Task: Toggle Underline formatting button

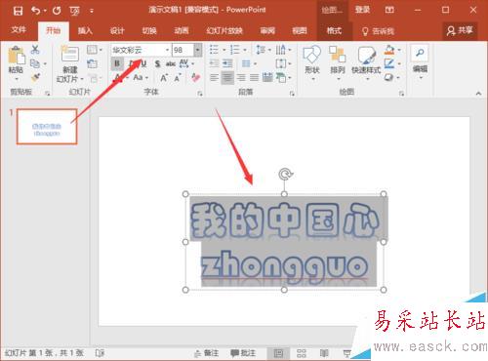Action: (143, 63)
